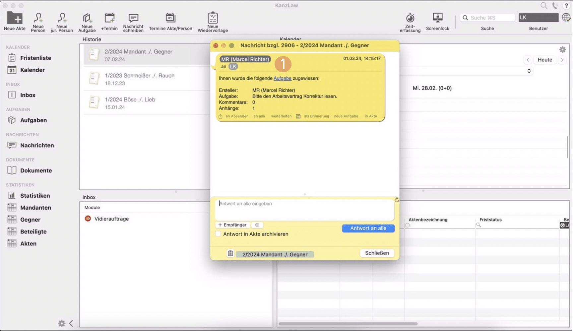Screen dimensions: 573x331
Task: Click the magnifier icon in the title bar
Action: point(544,6)
